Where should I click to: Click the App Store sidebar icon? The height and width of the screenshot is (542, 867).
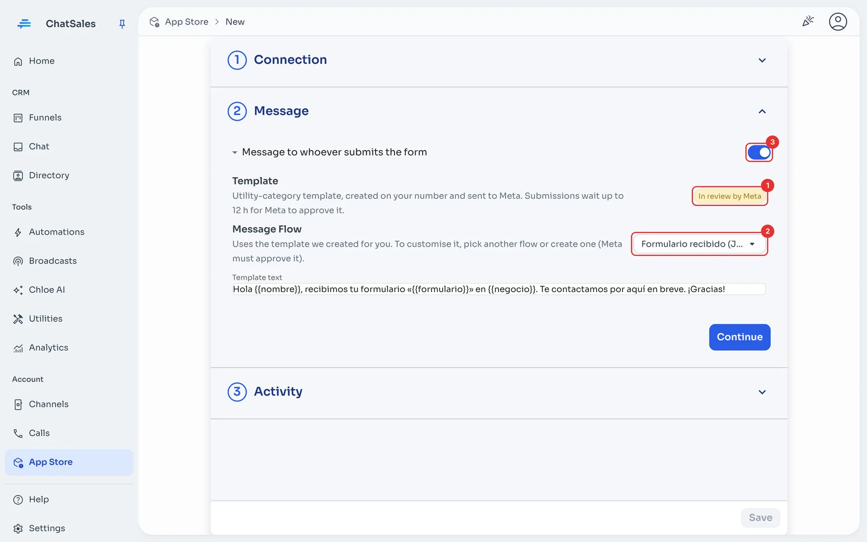coord(18,462)
